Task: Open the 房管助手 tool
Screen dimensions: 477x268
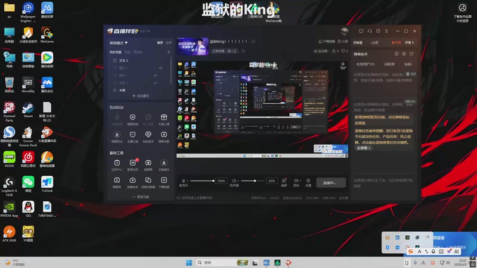Action: (132, 182)
